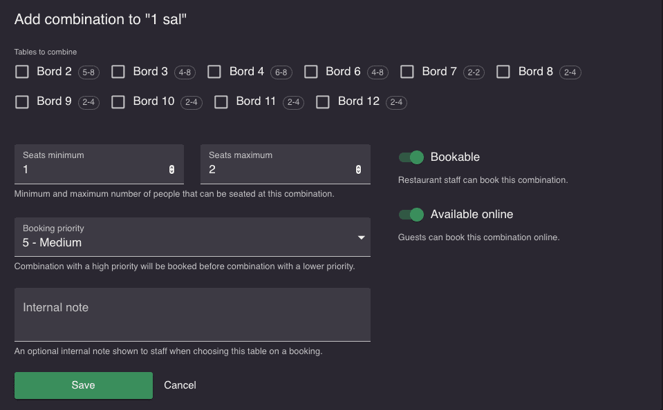Screen dimensions: 663x410
Task: Tick the Bord 11 checkbox
Action: [x=221, y=101]
